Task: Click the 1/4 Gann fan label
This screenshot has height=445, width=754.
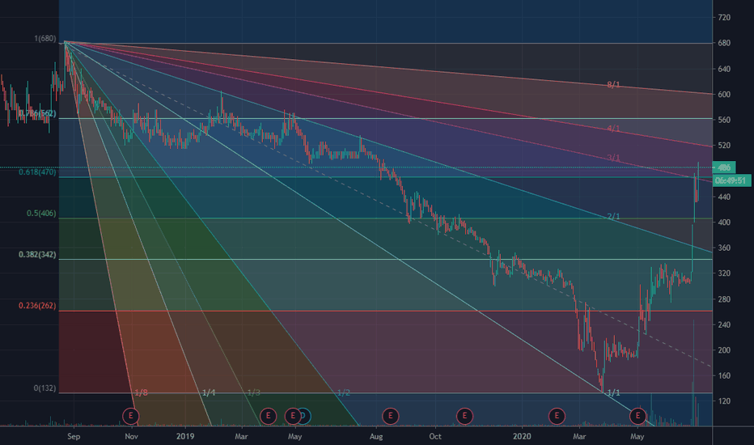Action: tap(209, 393)
